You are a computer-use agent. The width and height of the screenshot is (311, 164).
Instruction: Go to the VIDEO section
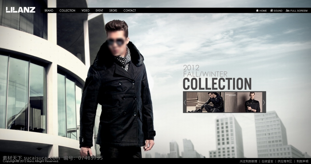[x=85, y=11]
